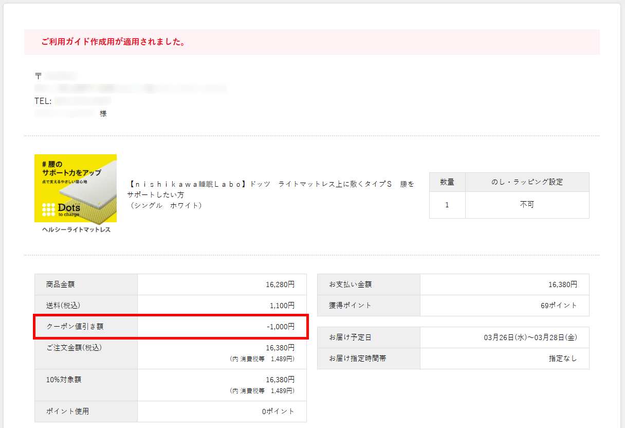Click the Dots mattress product thumbnail
This screenshot has height=428, width=625.
76,188
